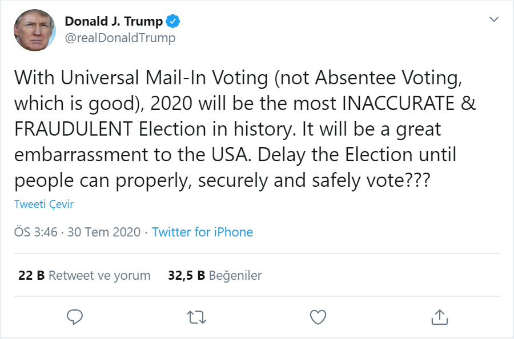Click the 32,5 B likes count
The width and height of the screenshot is (514, 339).
tap(187, 276)
